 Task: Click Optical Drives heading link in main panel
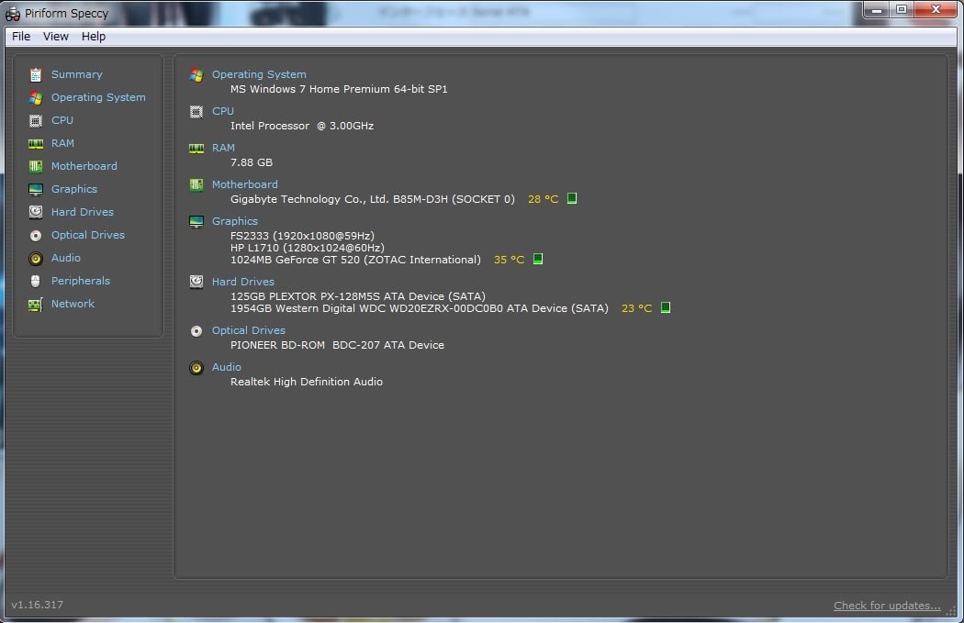(249, 330)
